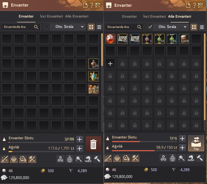Image resolution: width=207 pixels, height=184 pixels.
Task: Select the beer mug item with 488
Action: (184, 39)
